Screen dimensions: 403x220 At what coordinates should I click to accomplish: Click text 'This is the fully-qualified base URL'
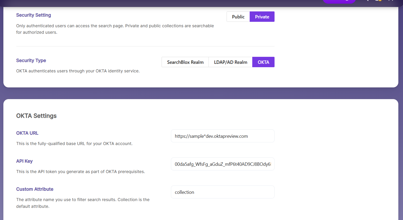51,143
